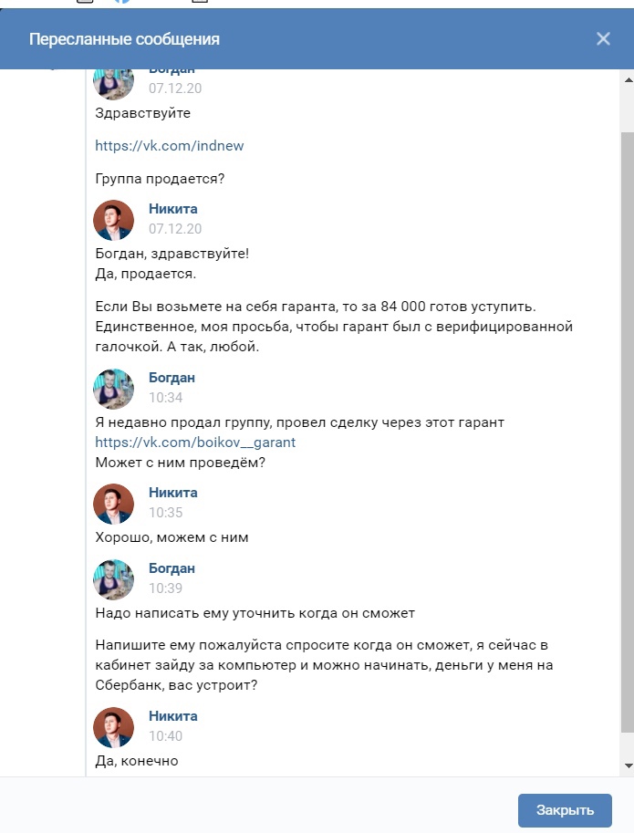Click Никита's avatar on the 10:40 message
The width and height of the screenshot is (634, 833).
click(x=114, y=727)
